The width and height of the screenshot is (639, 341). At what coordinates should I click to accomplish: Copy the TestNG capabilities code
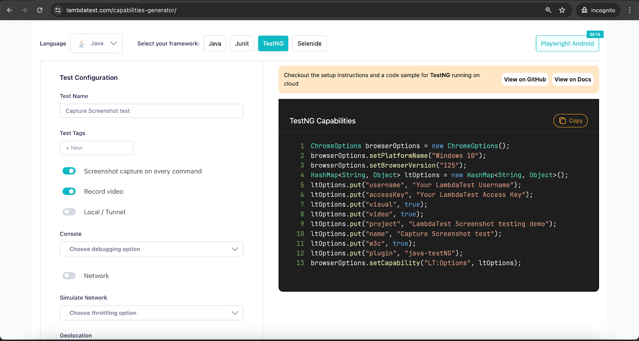tap(570, 121)
